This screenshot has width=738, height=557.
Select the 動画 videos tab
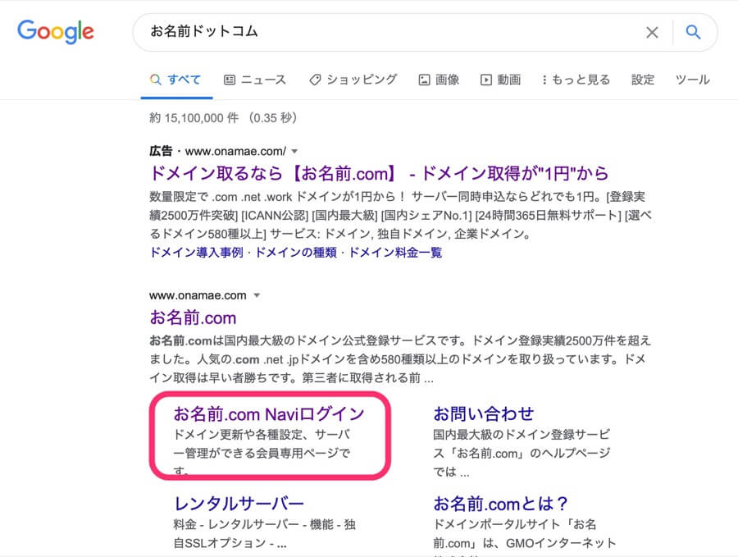click(x=500, y=80)
